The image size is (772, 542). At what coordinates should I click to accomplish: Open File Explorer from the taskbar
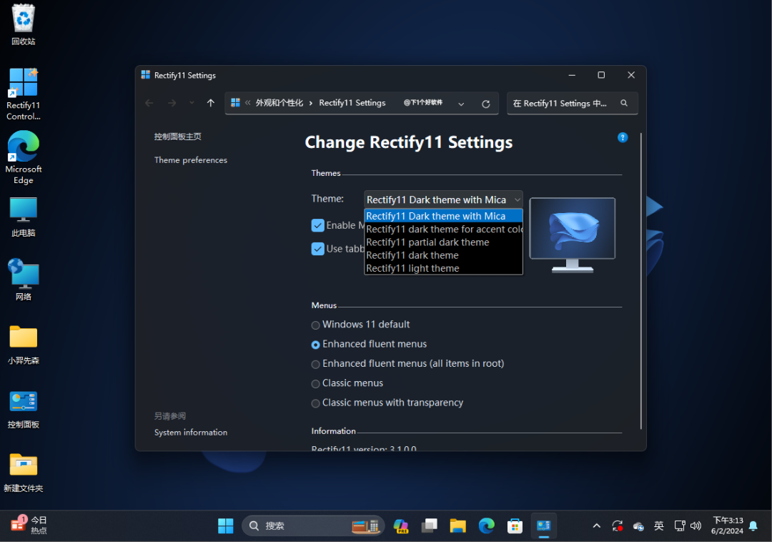coord(457,526)
